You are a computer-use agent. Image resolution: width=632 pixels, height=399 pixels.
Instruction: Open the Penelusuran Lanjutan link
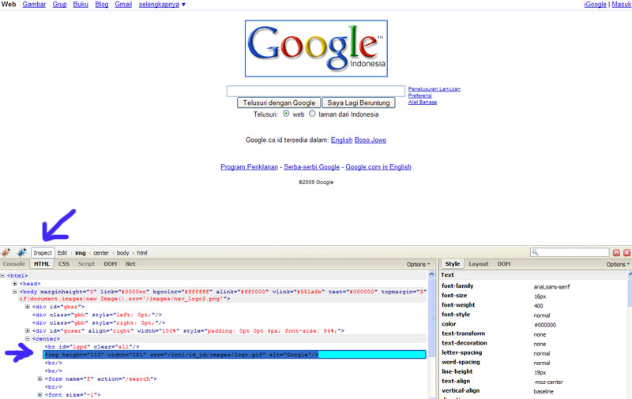434,89
